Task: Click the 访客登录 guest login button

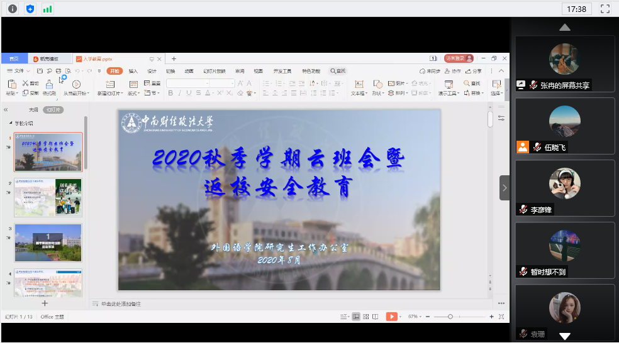Action: pyautogui.click(x=458, y=58)
